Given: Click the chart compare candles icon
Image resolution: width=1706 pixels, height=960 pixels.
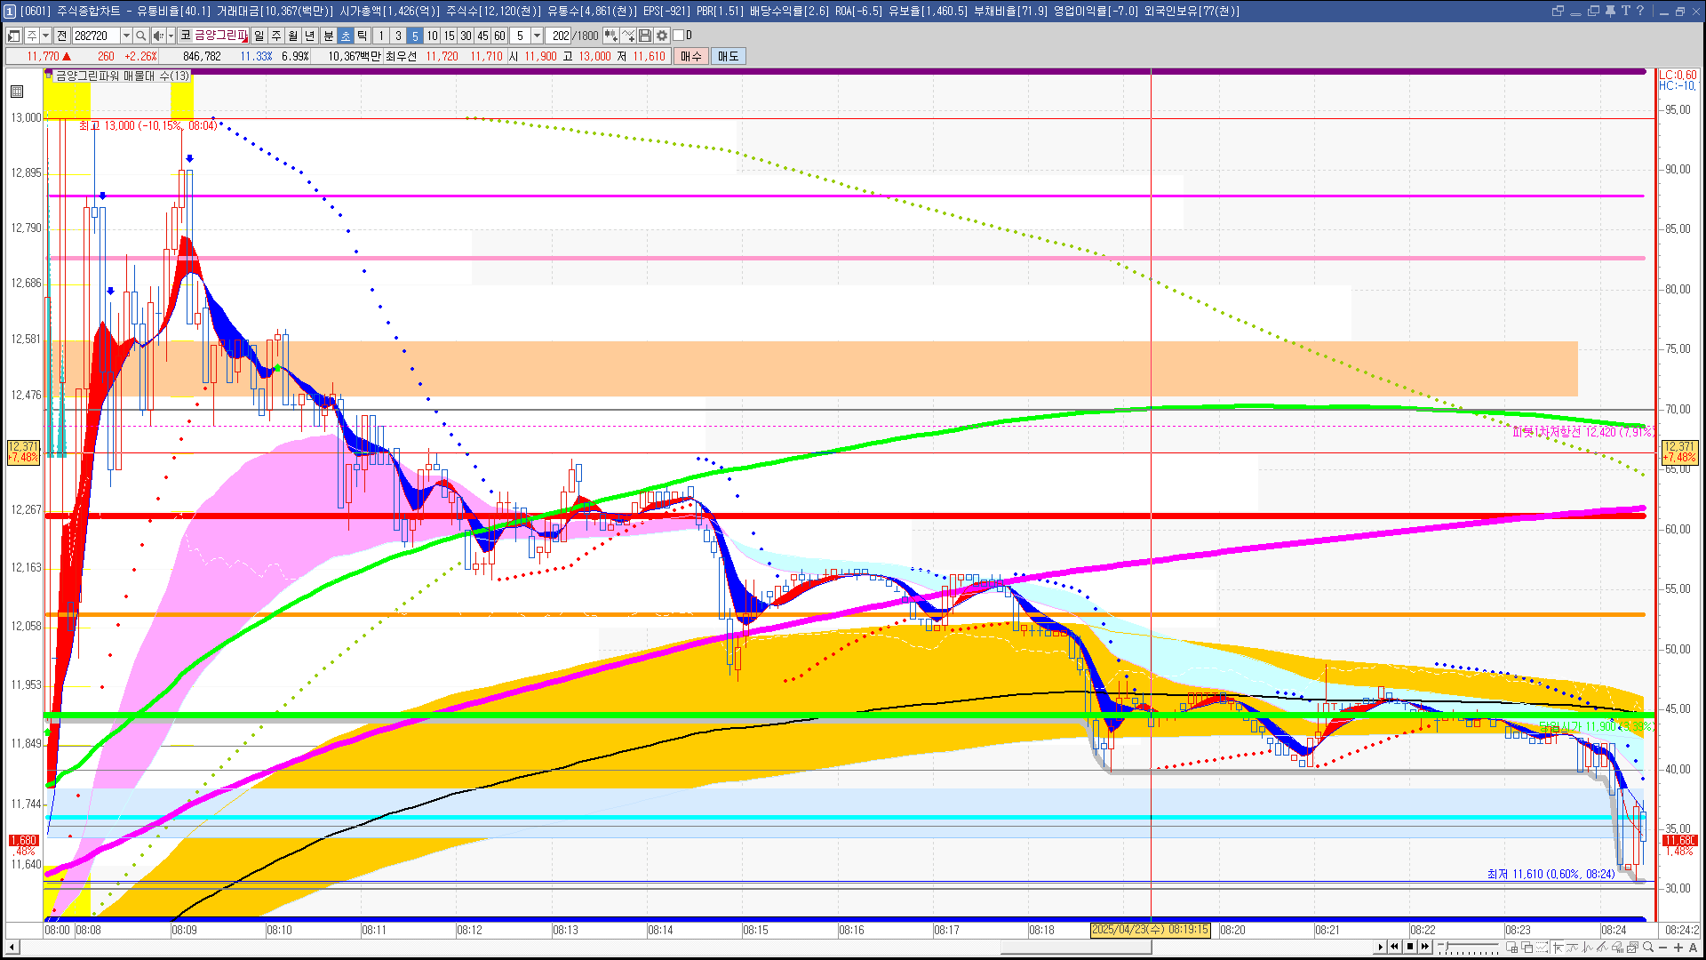Looking at the screenshot, I should point(611,36).
